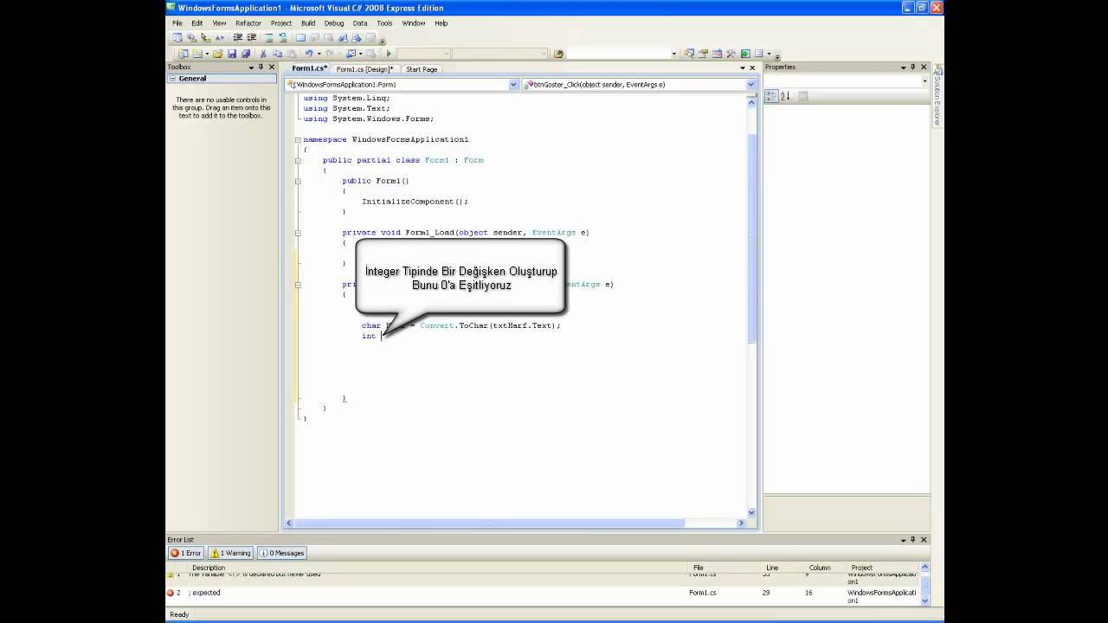Toggle the 1 Error filter button
This screenshot has height=623, width=1108.
(x=186, y=553)
